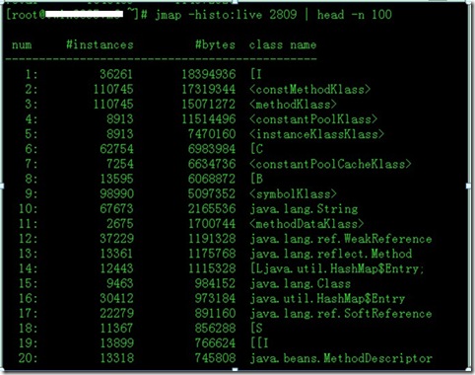Viewport: 475px width, 375px height.
Task: Click the #bytes column header
Action: tap(216, 44)
